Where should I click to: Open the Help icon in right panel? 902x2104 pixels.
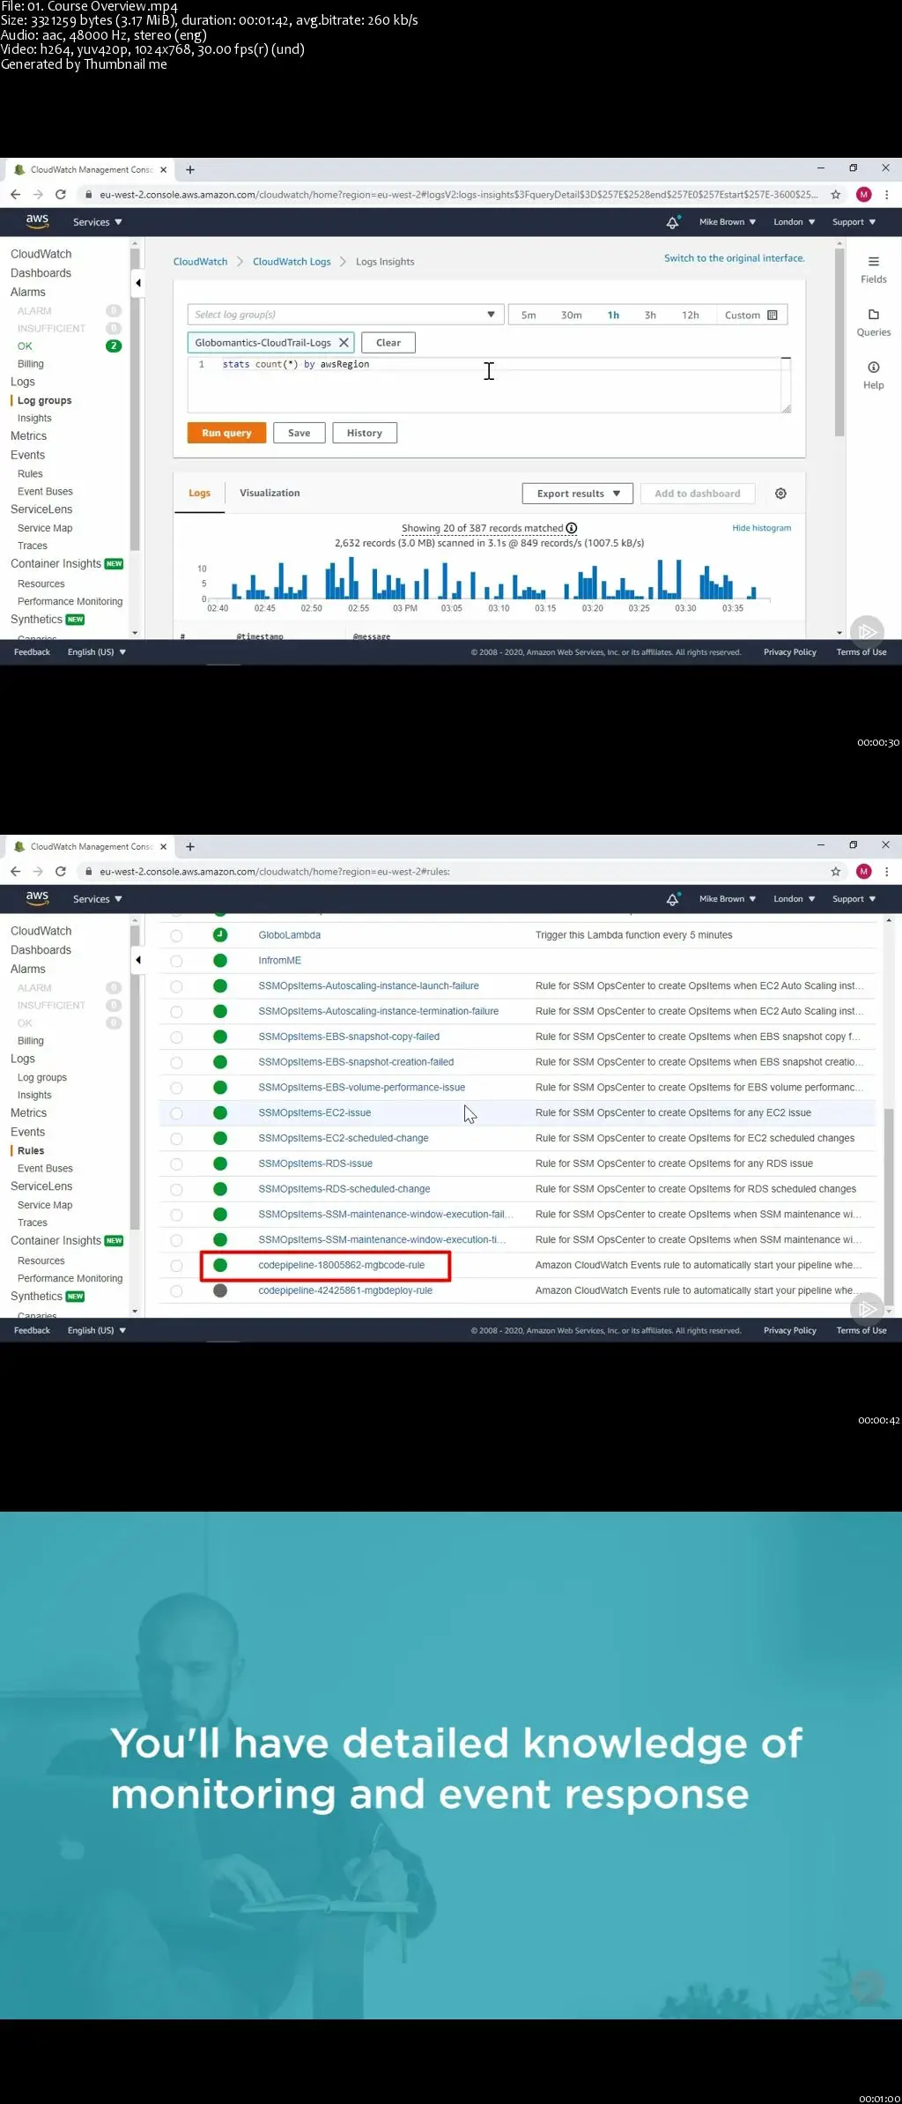(874, 368)
